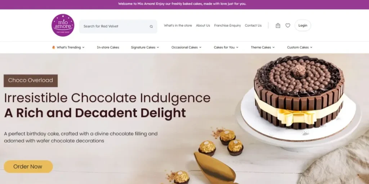
Task: Expand the Custom Cakes dropdown
Action: click(x=299, y=47)
